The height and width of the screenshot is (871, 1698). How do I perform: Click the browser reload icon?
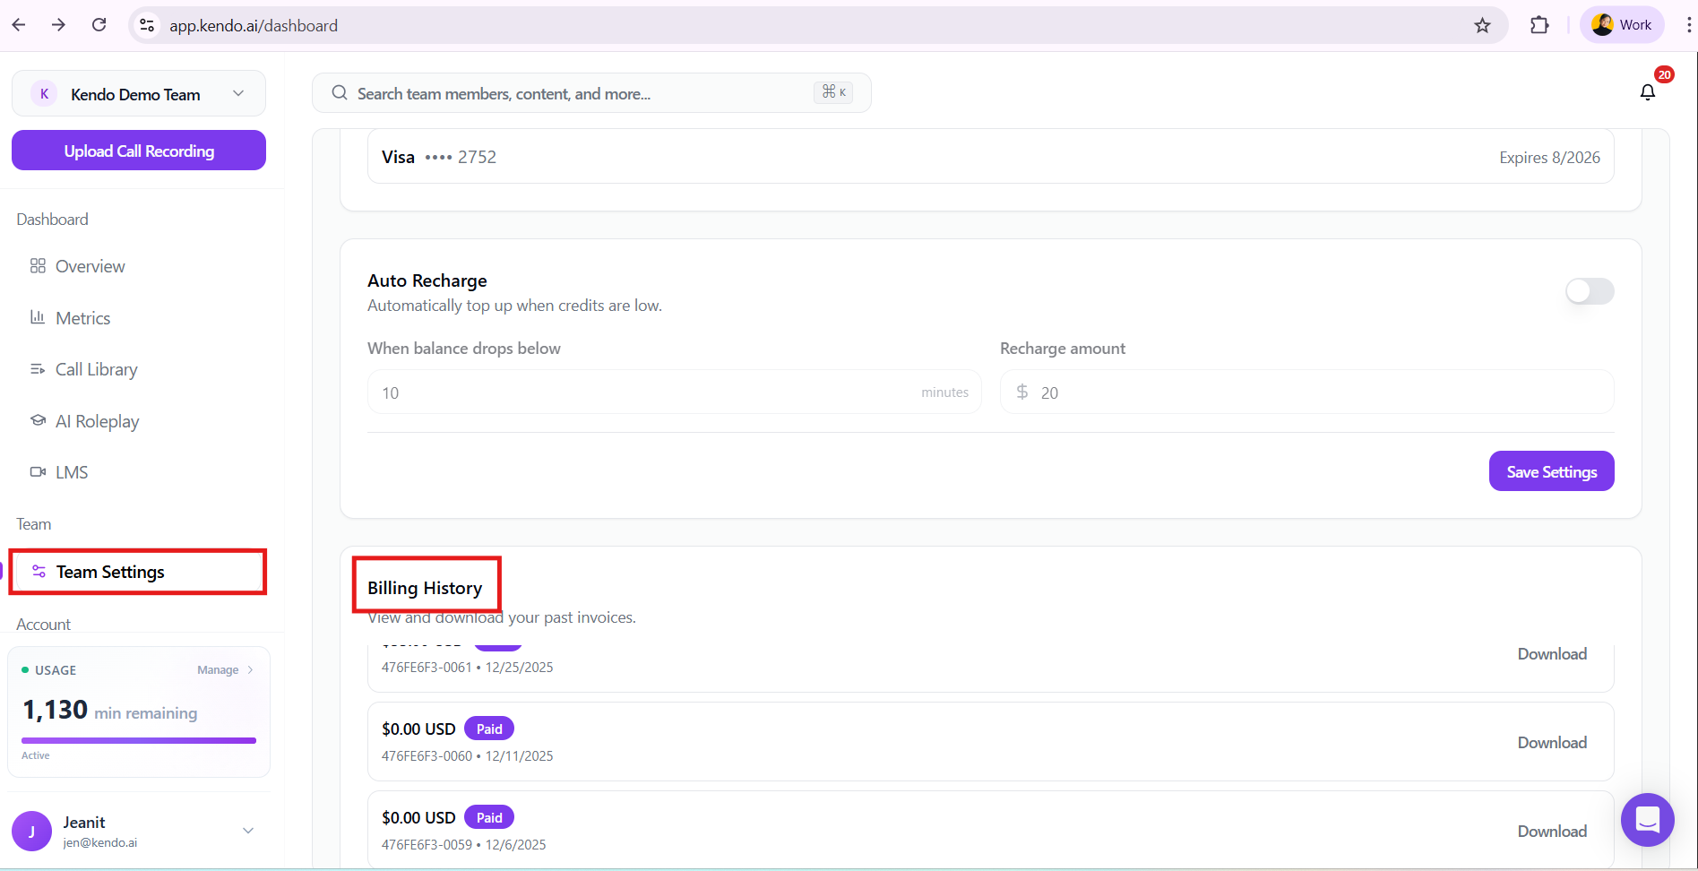point(99,25)
